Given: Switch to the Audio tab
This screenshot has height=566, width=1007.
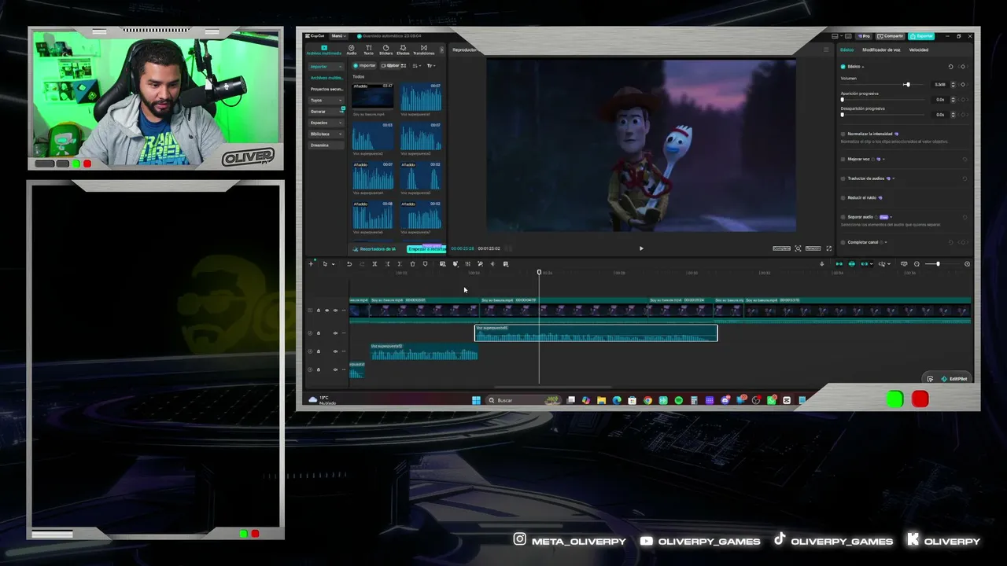Looking at the screenshot, I should [x=351, y=50].
